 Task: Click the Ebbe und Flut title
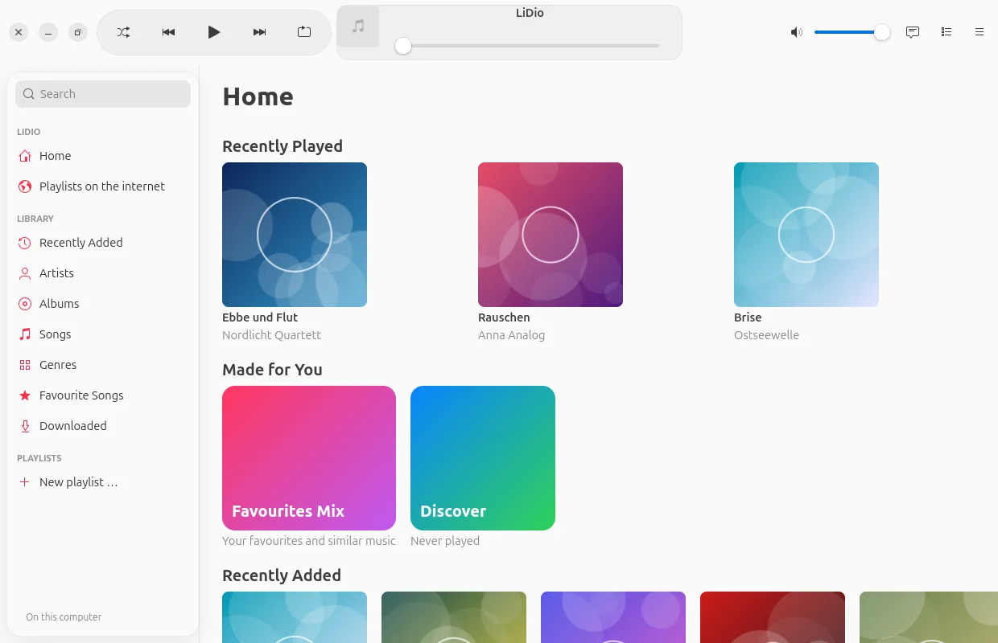click(260, 317)
